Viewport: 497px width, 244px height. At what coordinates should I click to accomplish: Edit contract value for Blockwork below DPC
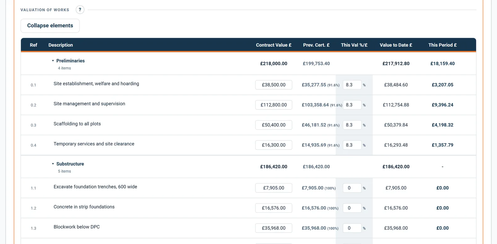[x=274, y=228]
